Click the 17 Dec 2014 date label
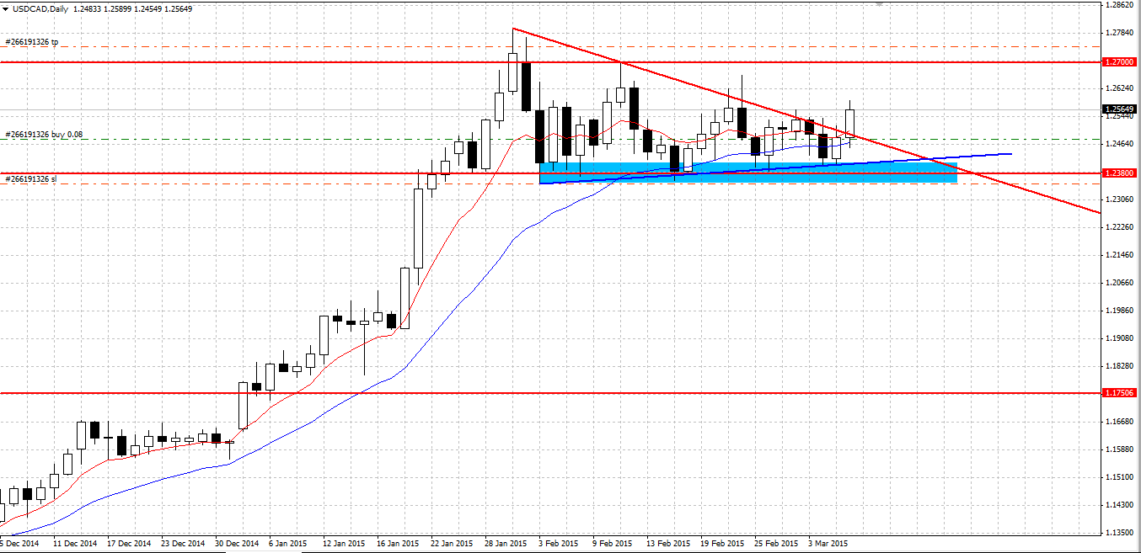This screenshot has width=1141, height=553. click(x=129, y=544)
